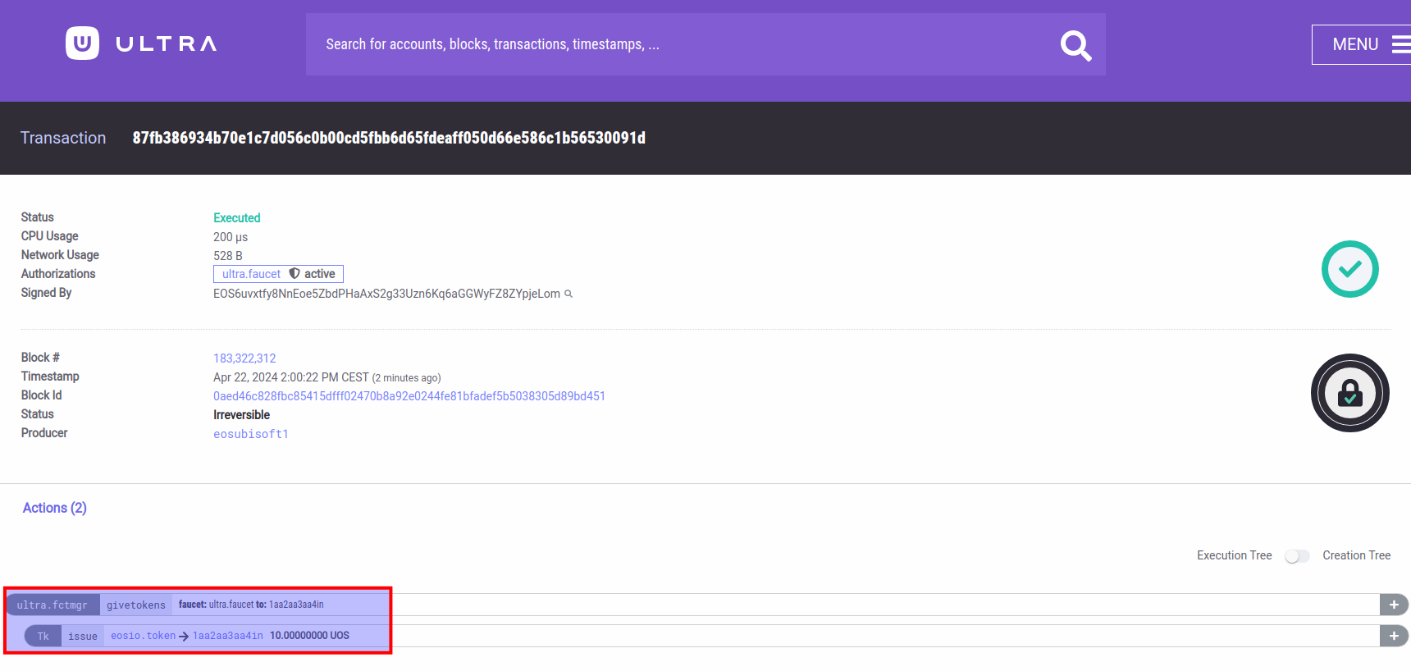
Task: Open the ultra.faucet authorization link
Action: (251, 274)
